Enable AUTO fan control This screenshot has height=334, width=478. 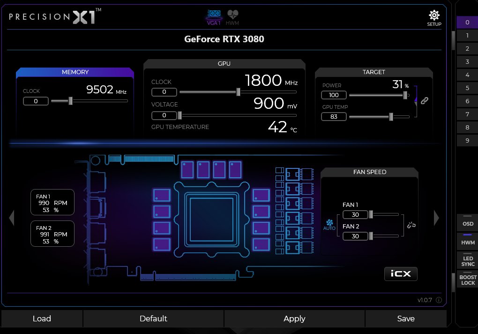click(329, 225)
